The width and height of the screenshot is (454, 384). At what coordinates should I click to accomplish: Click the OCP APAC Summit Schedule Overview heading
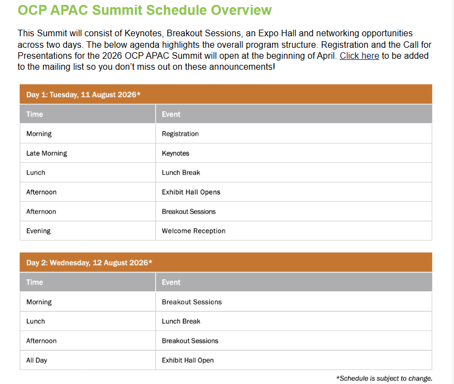tap(145, 10)
